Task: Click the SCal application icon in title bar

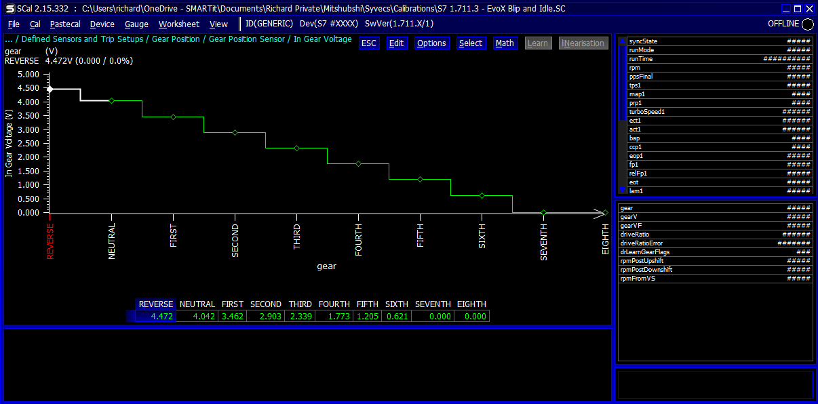Action: coord(9,9)
